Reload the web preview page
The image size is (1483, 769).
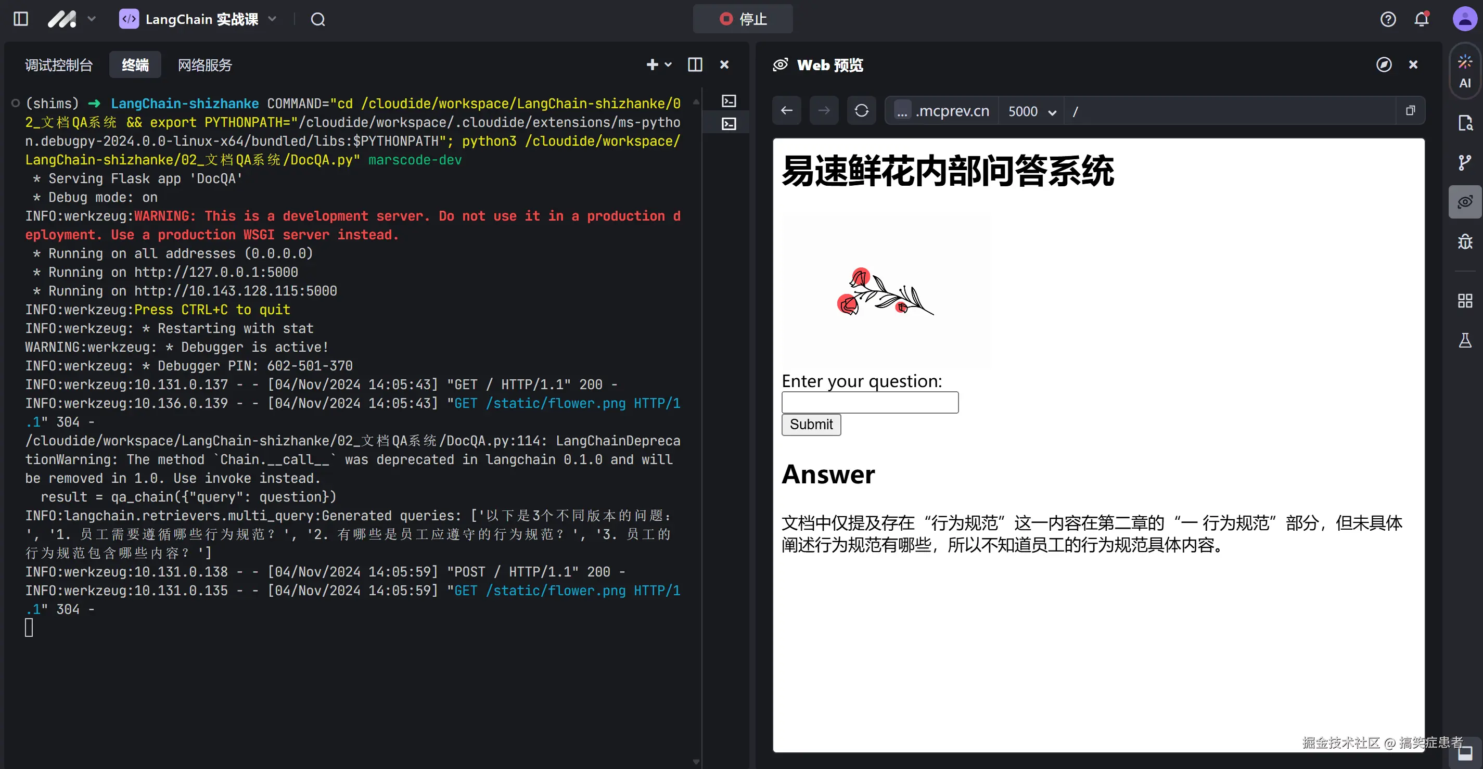click(861, 110)
